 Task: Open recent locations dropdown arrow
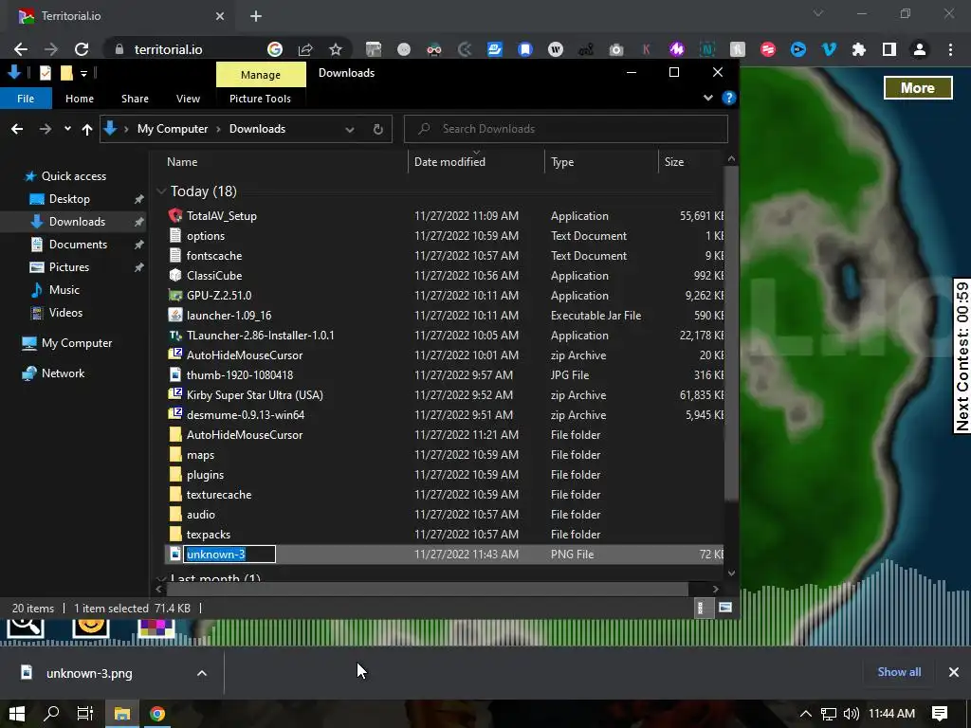67,129
